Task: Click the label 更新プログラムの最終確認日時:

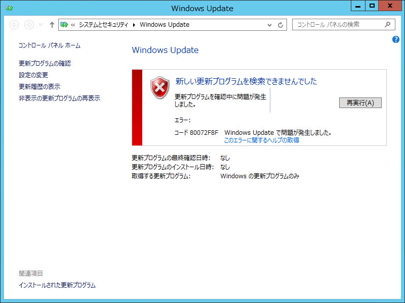Action: (x=171, y=158)
